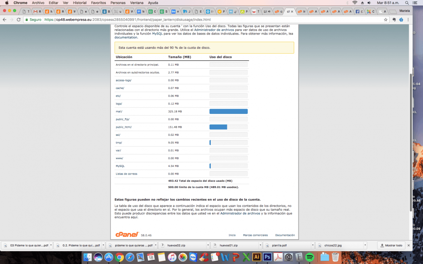Image resolution: width=423 pixels, height=264 pixels.
Task: Open the mail/ directory link
Action: coord(119,111)
